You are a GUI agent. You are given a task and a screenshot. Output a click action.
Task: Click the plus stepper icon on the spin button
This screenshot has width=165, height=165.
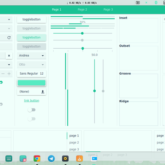tap(9, 74)
